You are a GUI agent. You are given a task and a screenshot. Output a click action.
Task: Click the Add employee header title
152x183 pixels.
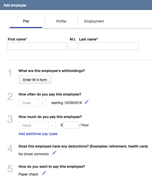tap(15, 5)
